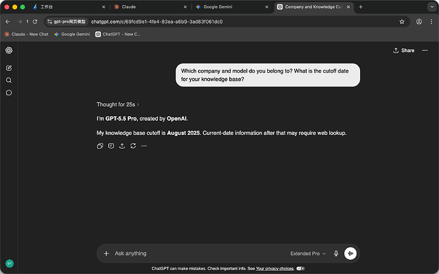Go forward with the browser forward arrow

point(20,22)
